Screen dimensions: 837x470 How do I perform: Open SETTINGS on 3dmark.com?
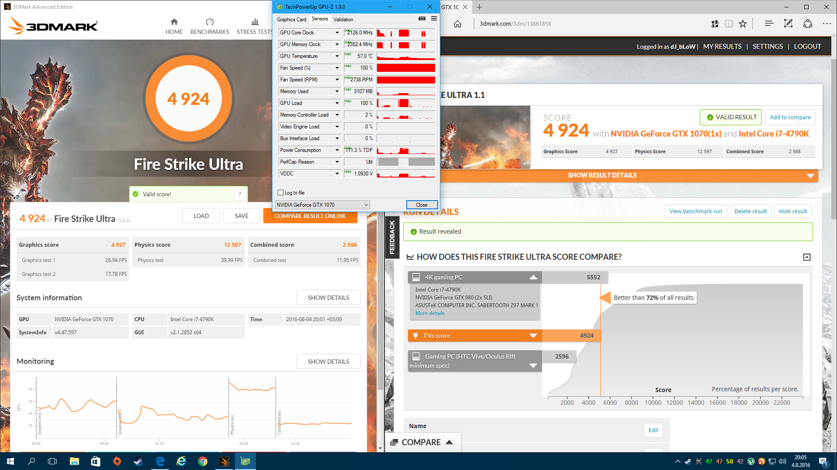click(768, 47)
